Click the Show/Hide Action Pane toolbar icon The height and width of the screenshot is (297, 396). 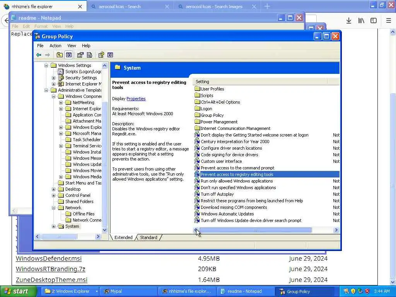click(x=110, y=55)
